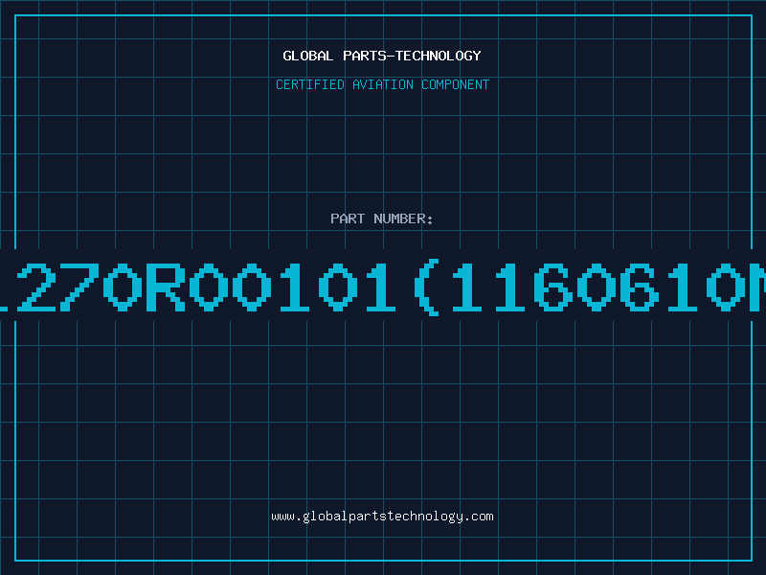Click the GLOBAL PARTS-TECHNOLOGY heading
Screen dimensions: 766x575
(x=382, y=56)
